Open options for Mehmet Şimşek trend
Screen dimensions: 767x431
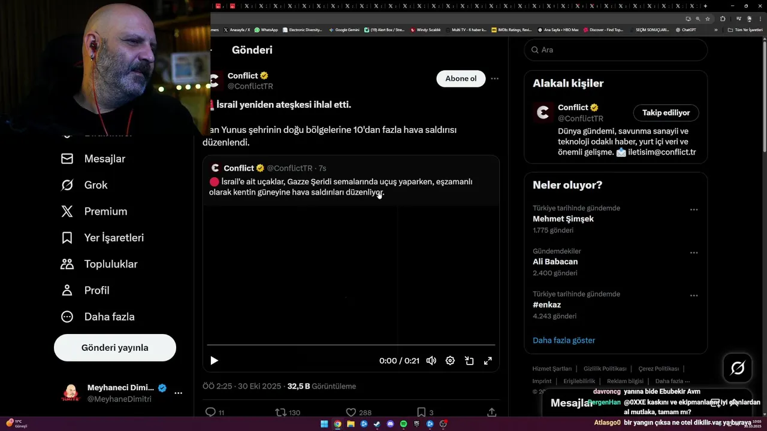click(694, 210)
